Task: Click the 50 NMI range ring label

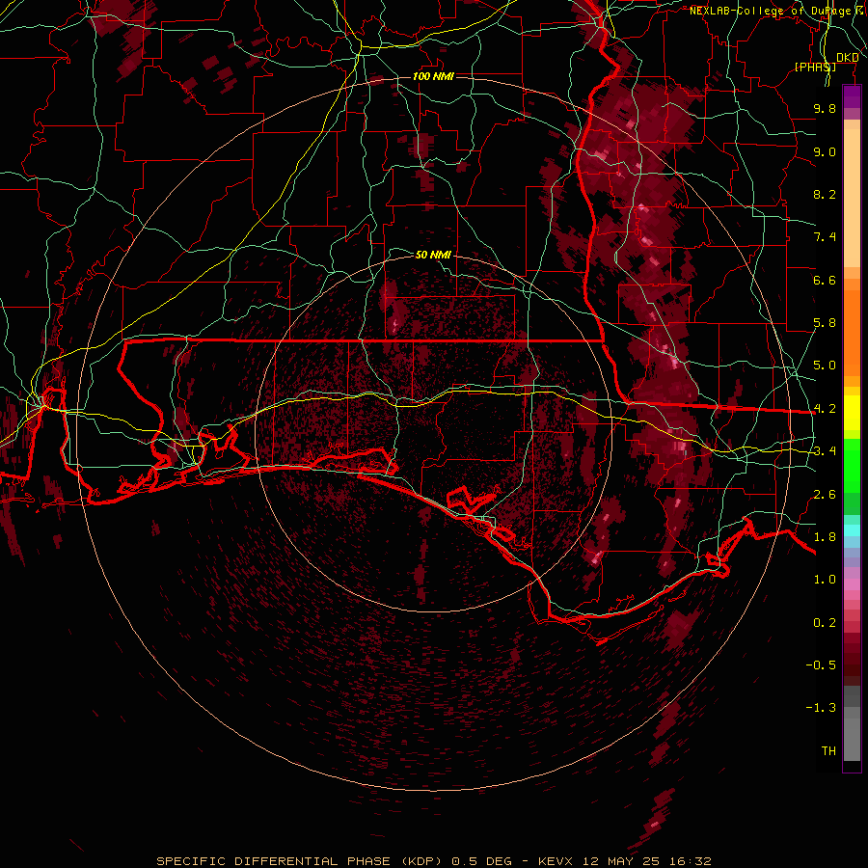Action: point(433,255)
